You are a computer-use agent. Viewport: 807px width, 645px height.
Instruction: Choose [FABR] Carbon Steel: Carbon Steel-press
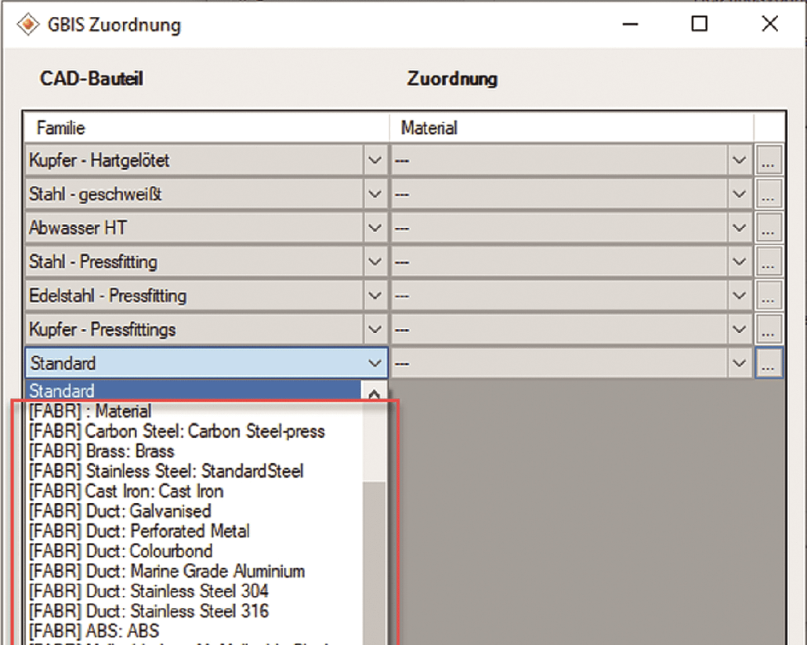pyautogui.click(x=178, y=431)
